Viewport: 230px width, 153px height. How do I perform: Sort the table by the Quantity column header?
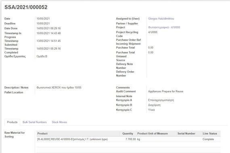pyautogui.click(x=128, y=134)
